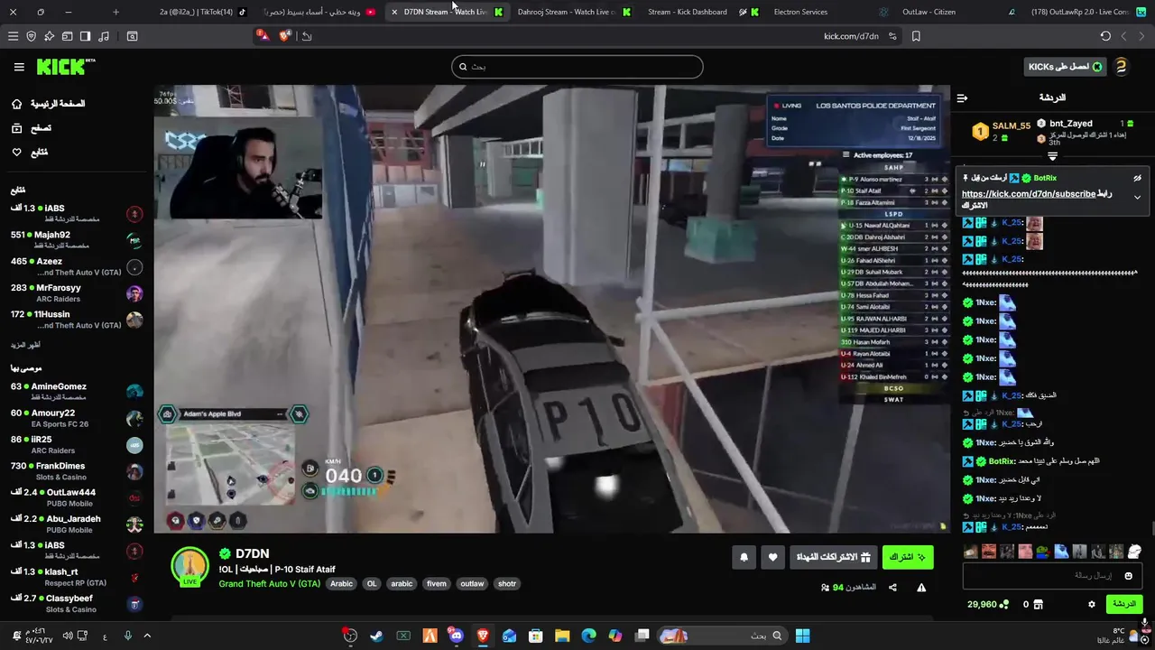Screen dimensions: 1155x650
Task: Open a new browser tab
Action: [115, 12]
